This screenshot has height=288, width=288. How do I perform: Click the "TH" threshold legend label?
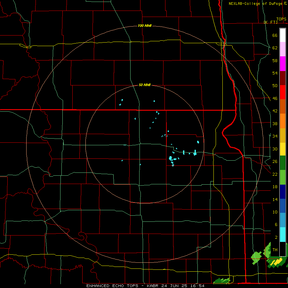[x=275, y=250]
